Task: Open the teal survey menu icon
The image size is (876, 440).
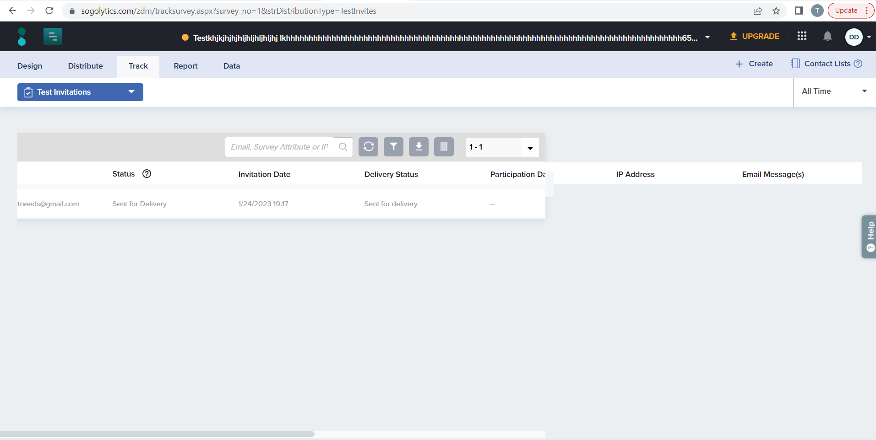Action: tap(53, 37)
